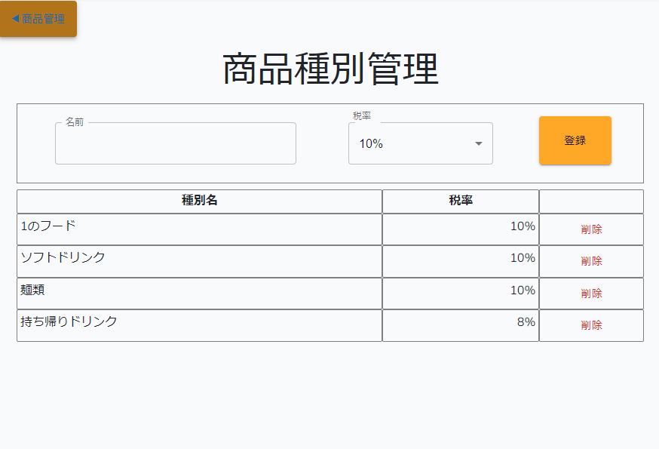659x449 pixels.
Task: Go back to 商品管理 page
Action: click(x=38, y=19)
